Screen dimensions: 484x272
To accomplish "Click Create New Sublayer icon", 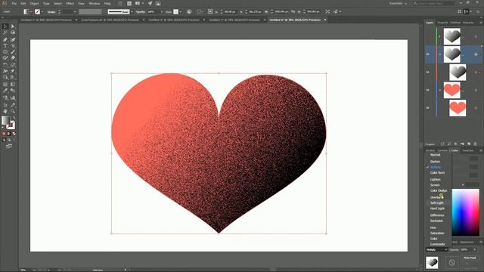I will (x=462, y=144).
